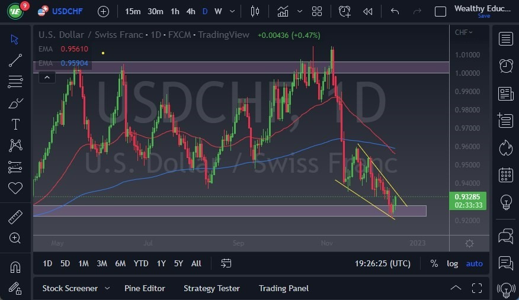This screenshot has width=519, height=300.
Task: Open chart settings gear icon
Action: pos(469,244)
